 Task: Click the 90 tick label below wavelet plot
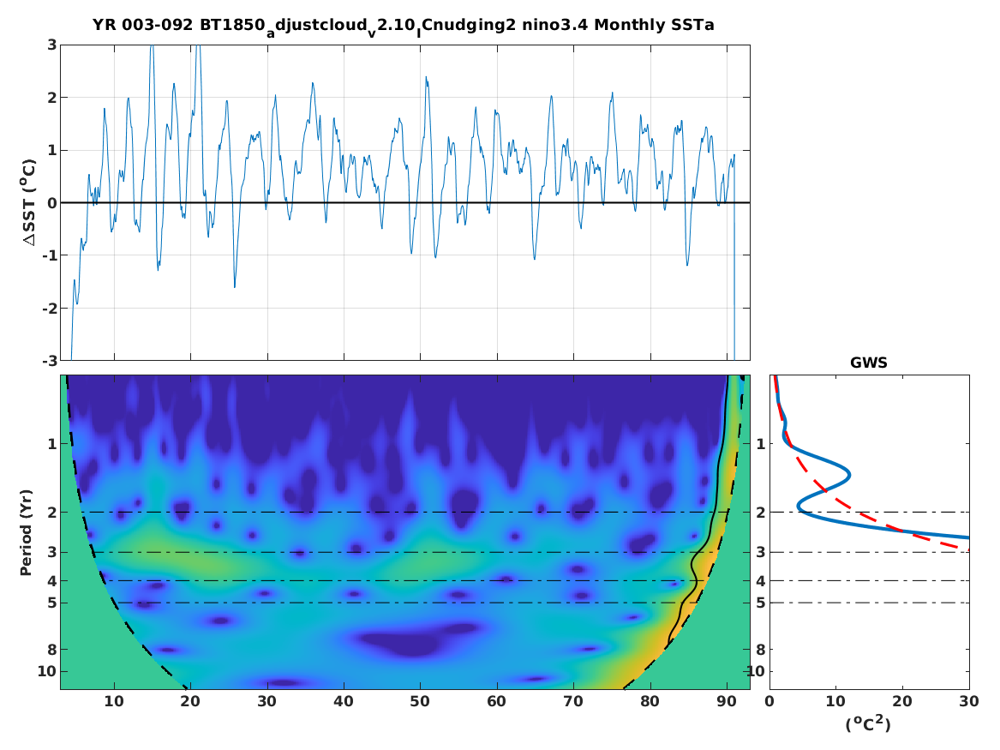tap(727, 701)
